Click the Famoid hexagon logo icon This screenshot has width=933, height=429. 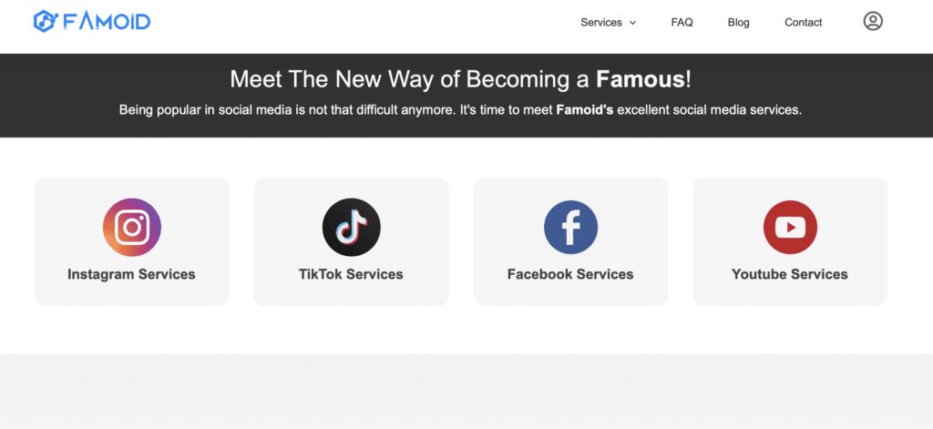point(45,22)
